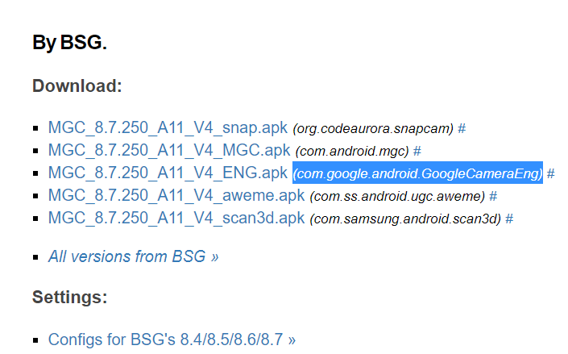Click the # anchor next to com.ss.android.ugc.aweme
This screenshot has height=354, width=568.
[492, 196]
